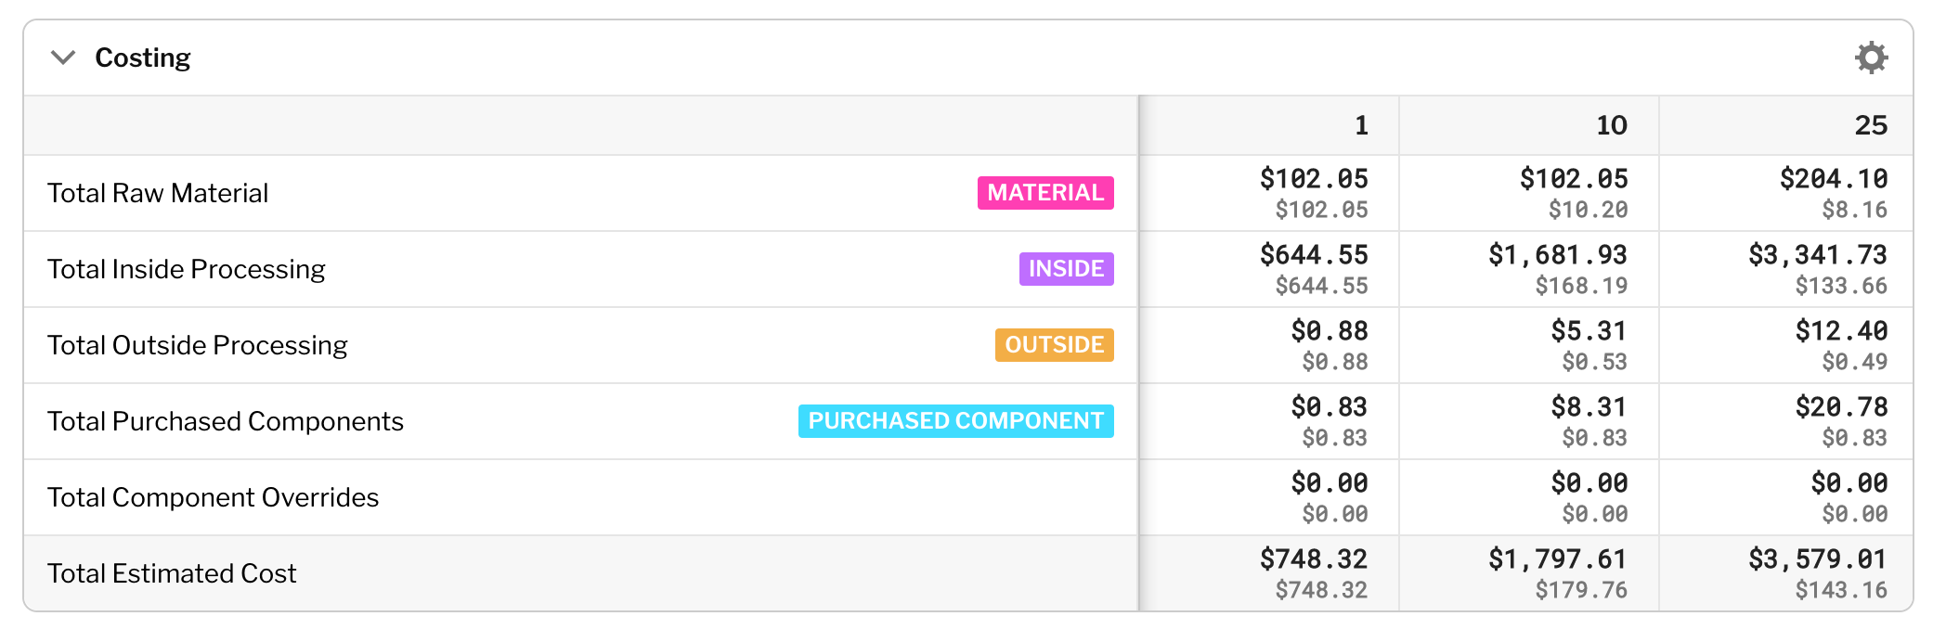Select the quantity 1 column header
The image size is (1933, 629).
[x=1361, y=125]
